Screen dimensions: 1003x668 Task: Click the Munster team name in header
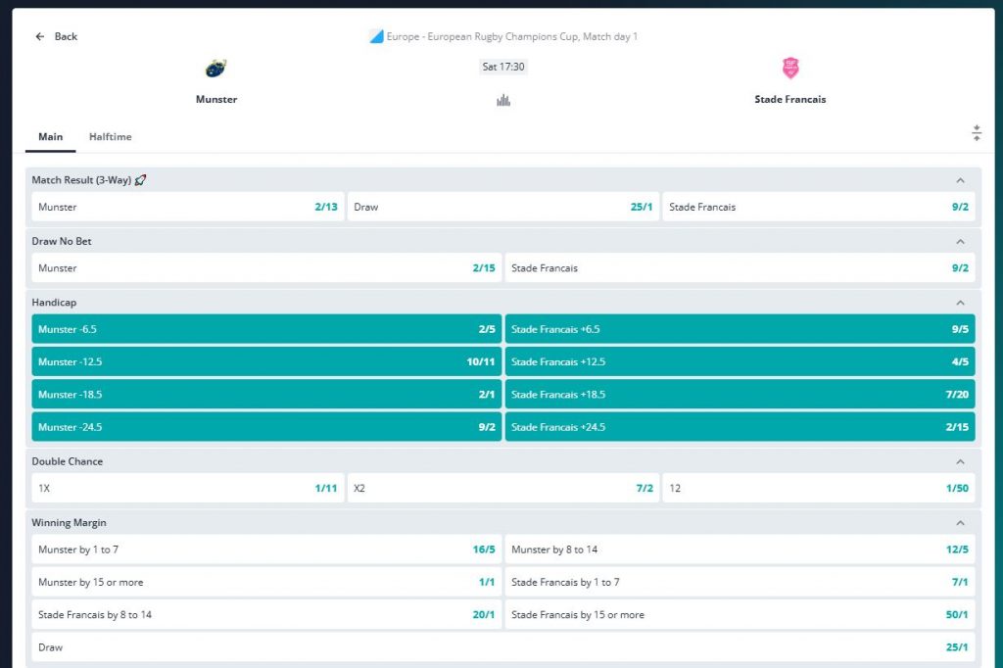216,99
